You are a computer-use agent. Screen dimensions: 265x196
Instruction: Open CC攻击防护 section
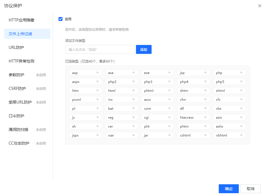tap(27, 143)
